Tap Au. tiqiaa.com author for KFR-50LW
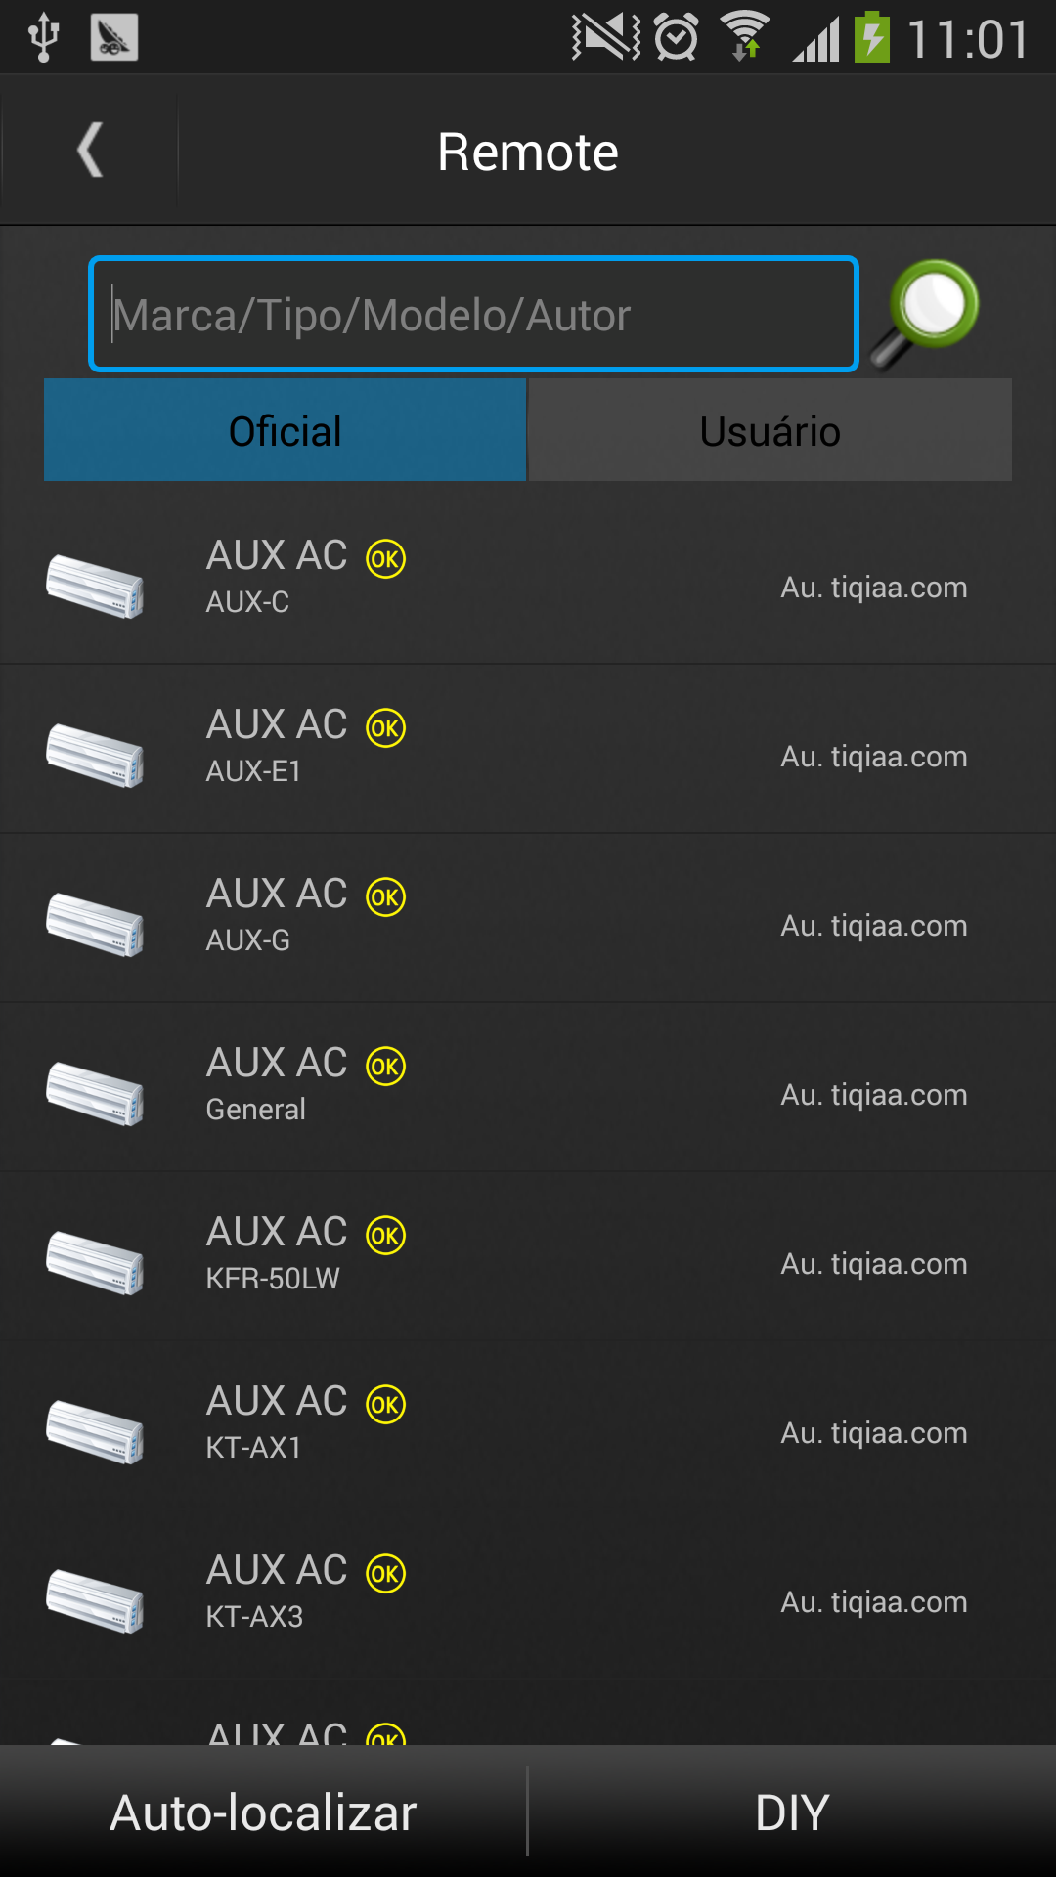1056x1877 pixels. [873, 1264]
